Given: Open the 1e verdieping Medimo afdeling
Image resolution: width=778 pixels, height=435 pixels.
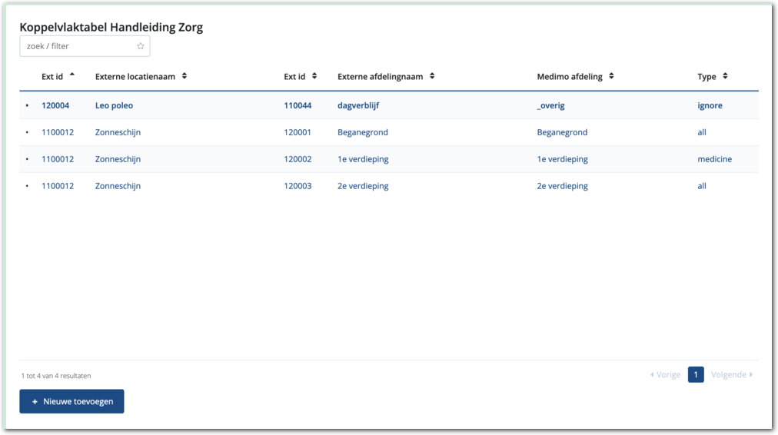Looking at the screenshot, I should coord(562,159).
